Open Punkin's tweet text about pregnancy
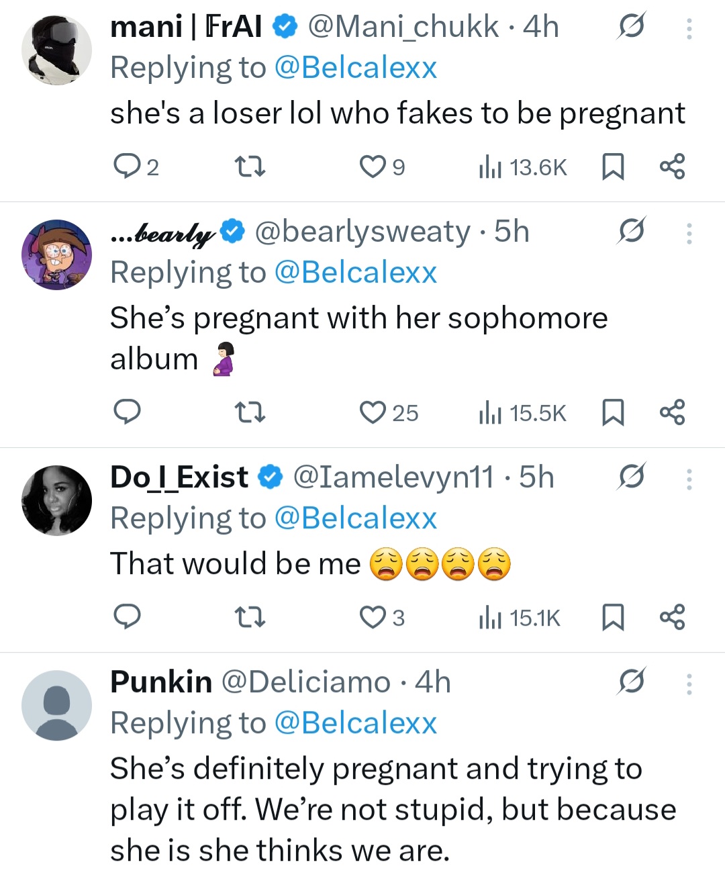This screenshot has height=885, width=725. coord(393,809)
